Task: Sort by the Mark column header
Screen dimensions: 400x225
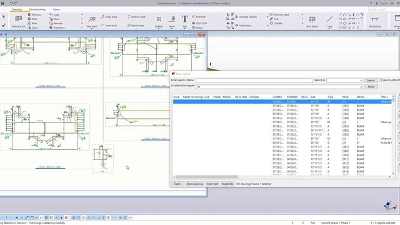Action: tap(346, 97)
